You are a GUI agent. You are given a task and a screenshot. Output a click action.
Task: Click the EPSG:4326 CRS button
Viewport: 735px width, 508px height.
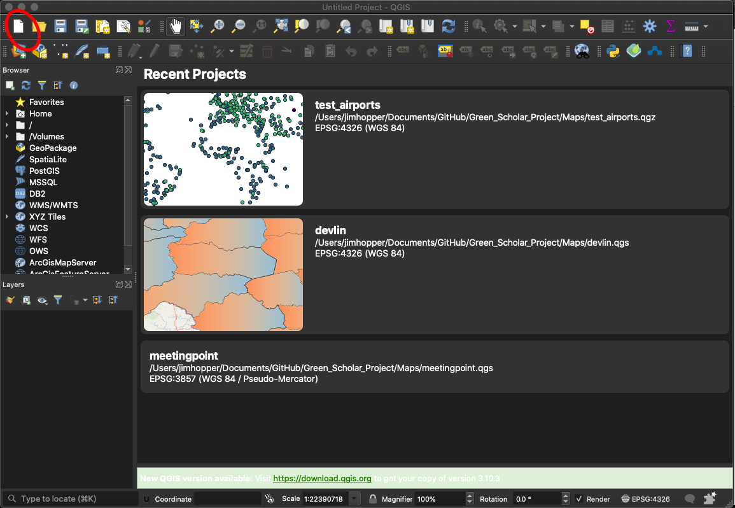coord(646,499)
